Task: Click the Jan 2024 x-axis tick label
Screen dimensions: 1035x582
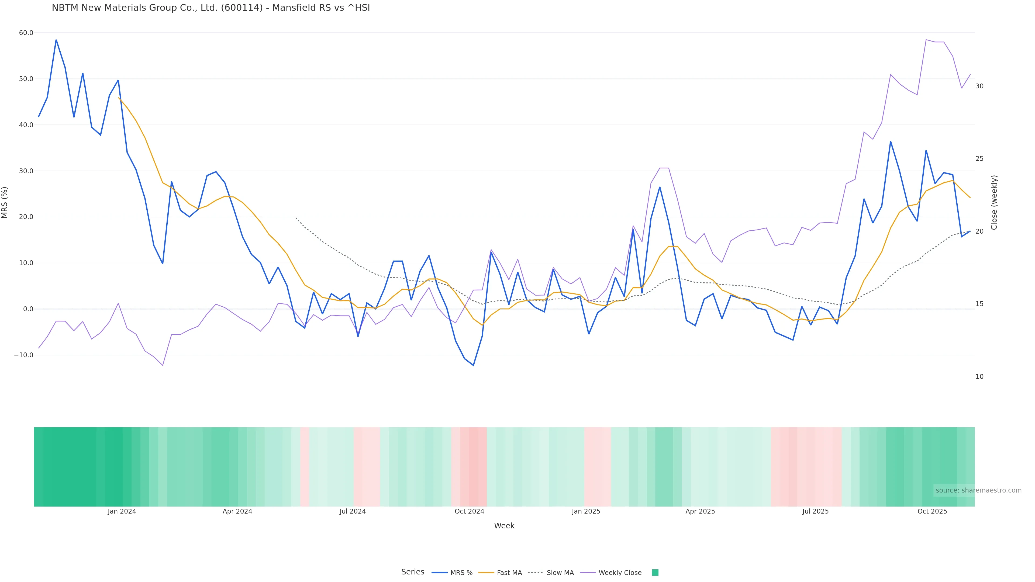Action: pyautogui.click(x=122, y=511)
